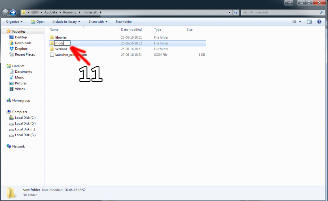Screen dimensions: 328x201
Task: Click the Dropbox icon in sidebar
Action: (12, 49)
